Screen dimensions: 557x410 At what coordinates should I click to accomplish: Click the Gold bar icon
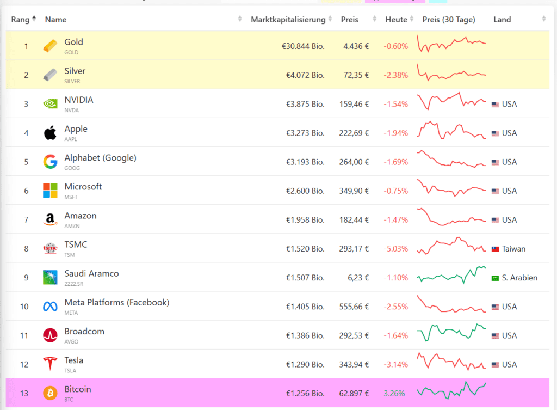pyautogui.click(x=50, y=46)
